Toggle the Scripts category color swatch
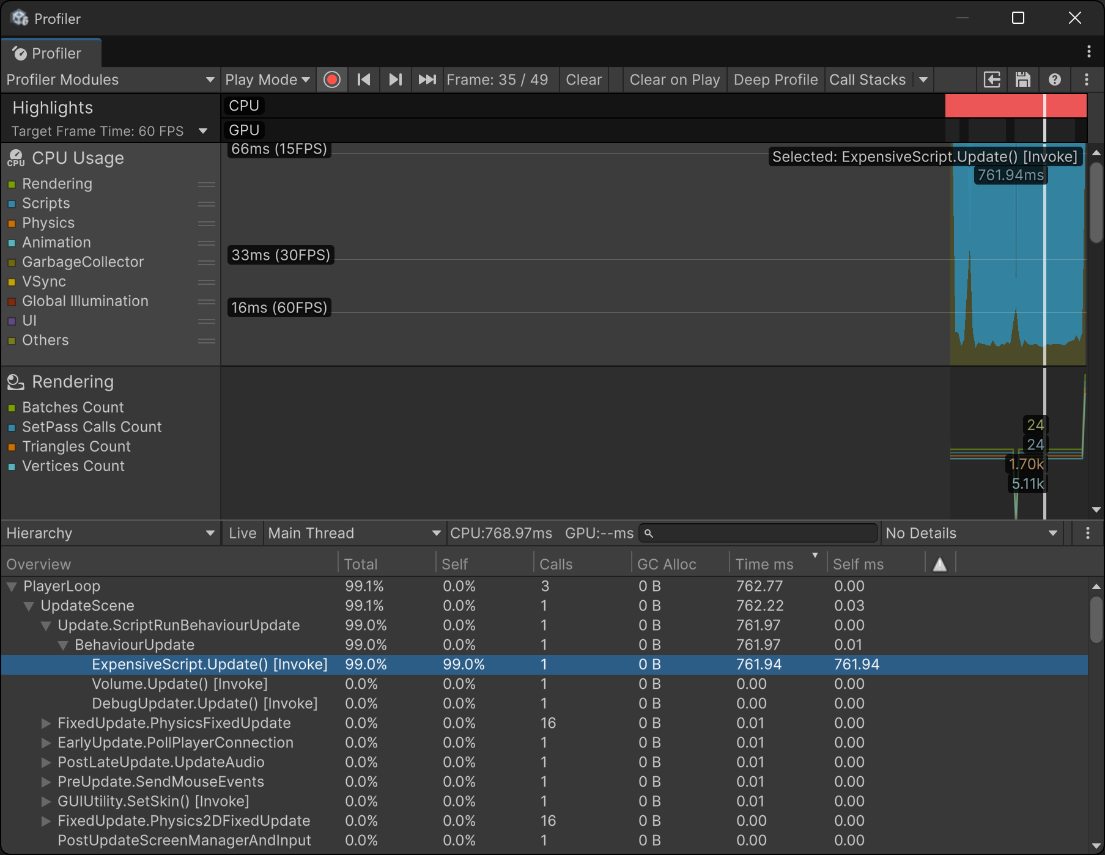Viewport: 1105px width, 855px height. pyautogui.click(x=12, y=204)
